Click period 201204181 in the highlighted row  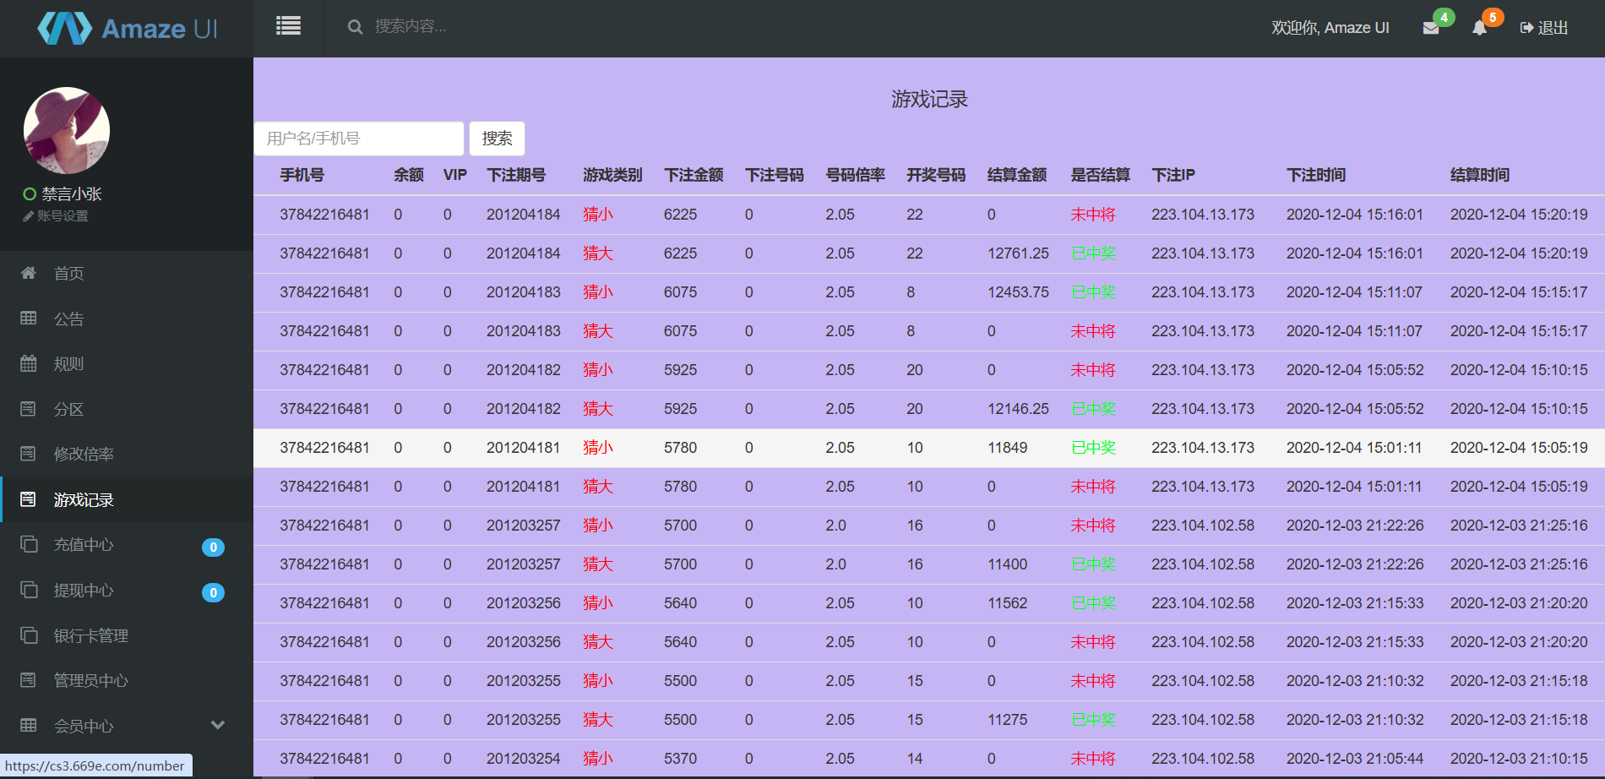pos(523,448)
